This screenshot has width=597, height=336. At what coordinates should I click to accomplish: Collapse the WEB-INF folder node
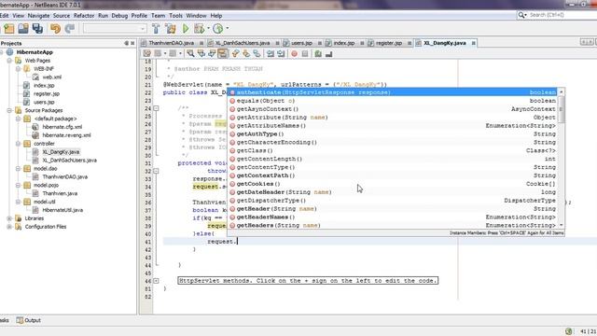pos(18,69)
